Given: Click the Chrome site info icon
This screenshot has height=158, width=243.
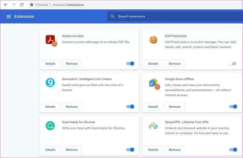Looking at the screenshot, I should [x=32, y=5].
